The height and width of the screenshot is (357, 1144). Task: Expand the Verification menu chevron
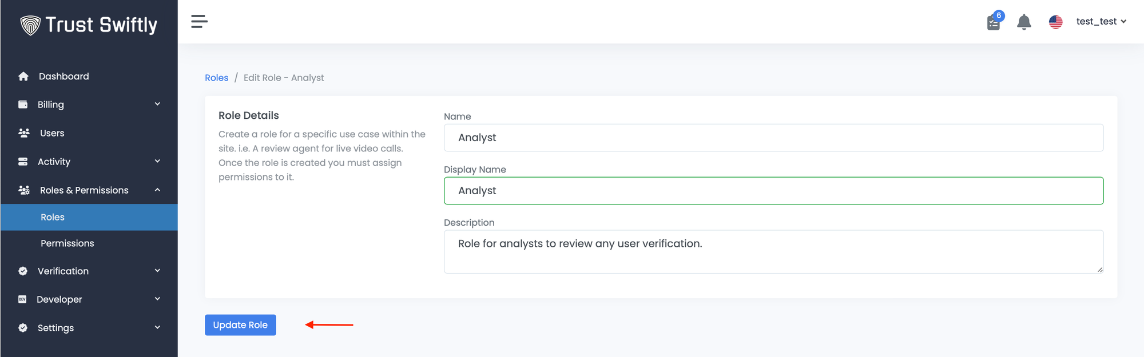[157, 271]
